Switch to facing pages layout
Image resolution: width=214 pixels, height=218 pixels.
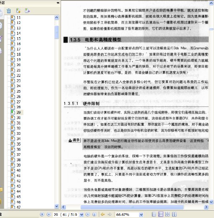174,214
